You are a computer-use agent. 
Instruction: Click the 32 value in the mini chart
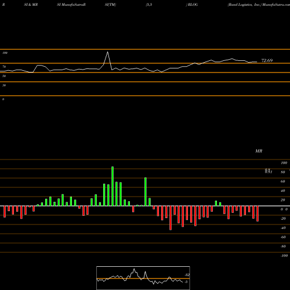pos(187,275)
